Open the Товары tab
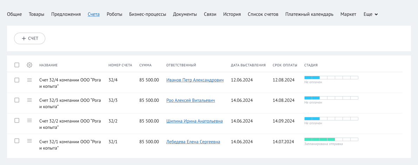This screenshot has width=418, height=165. point(37,14)
